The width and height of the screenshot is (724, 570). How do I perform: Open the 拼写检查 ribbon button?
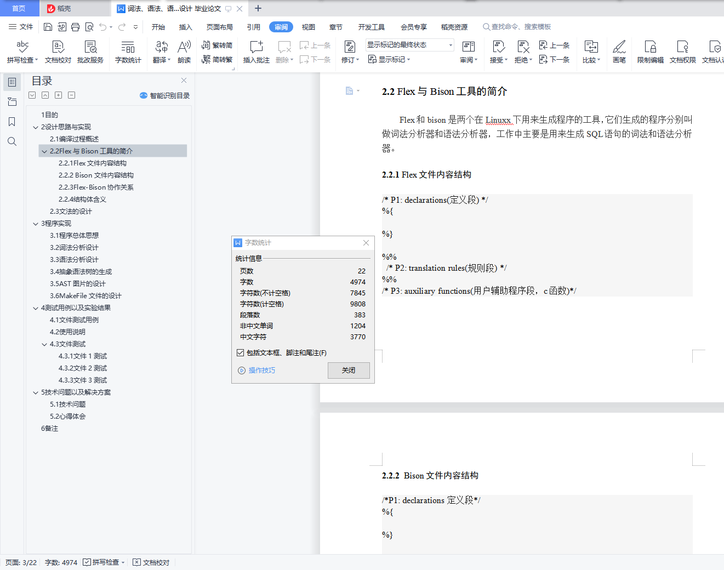(x=22, y=52)
